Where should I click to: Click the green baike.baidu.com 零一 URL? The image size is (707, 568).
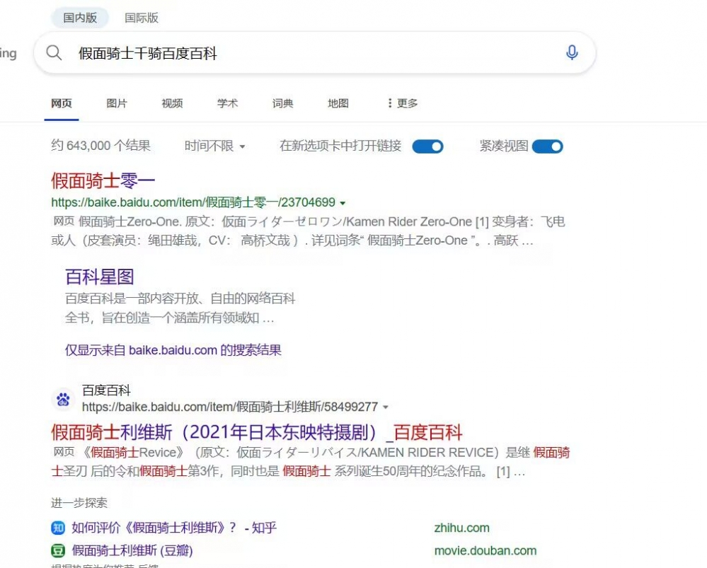point(193,202)
